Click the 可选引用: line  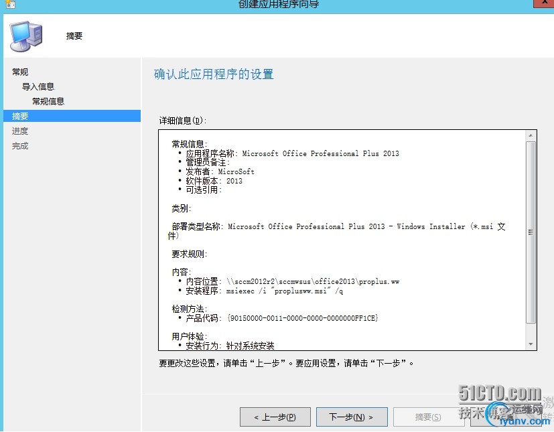click(204, 190)
